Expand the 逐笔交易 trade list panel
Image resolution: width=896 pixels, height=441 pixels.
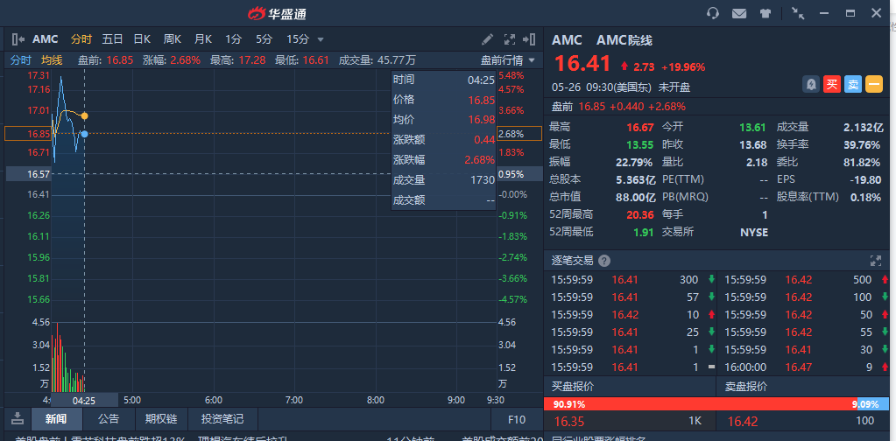click(875, 261)
